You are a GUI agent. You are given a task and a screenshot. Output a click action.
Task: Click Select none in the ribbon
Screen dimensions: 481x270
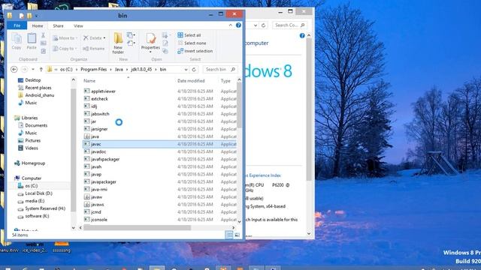[192, 43]
